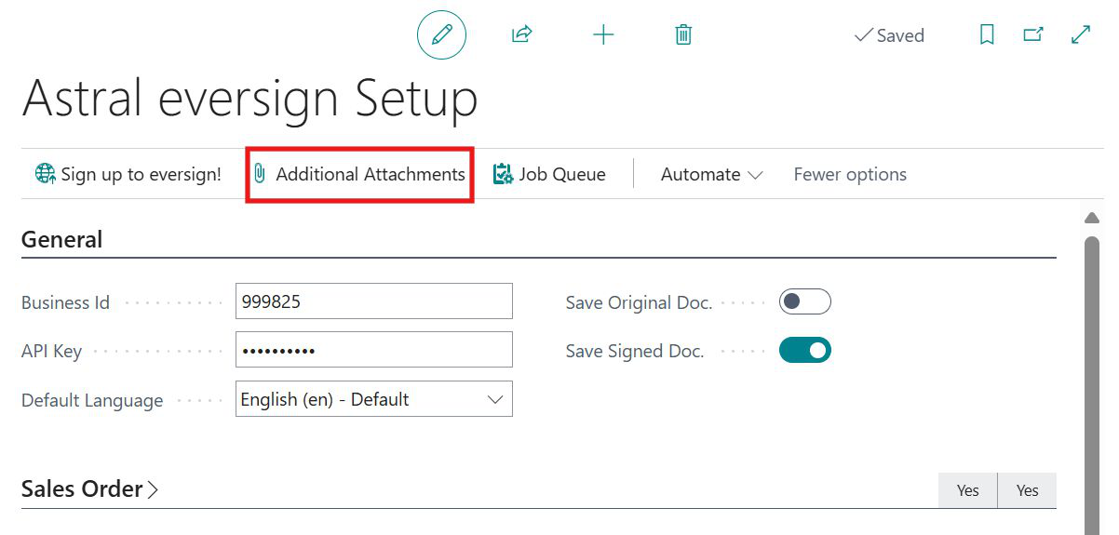Click the Default Language label
The image size is (1119, 535).
(92, 400)
